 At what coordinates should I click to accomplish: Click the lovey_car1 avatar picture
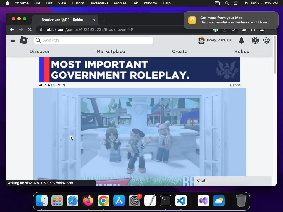click(x=201, y=40)
